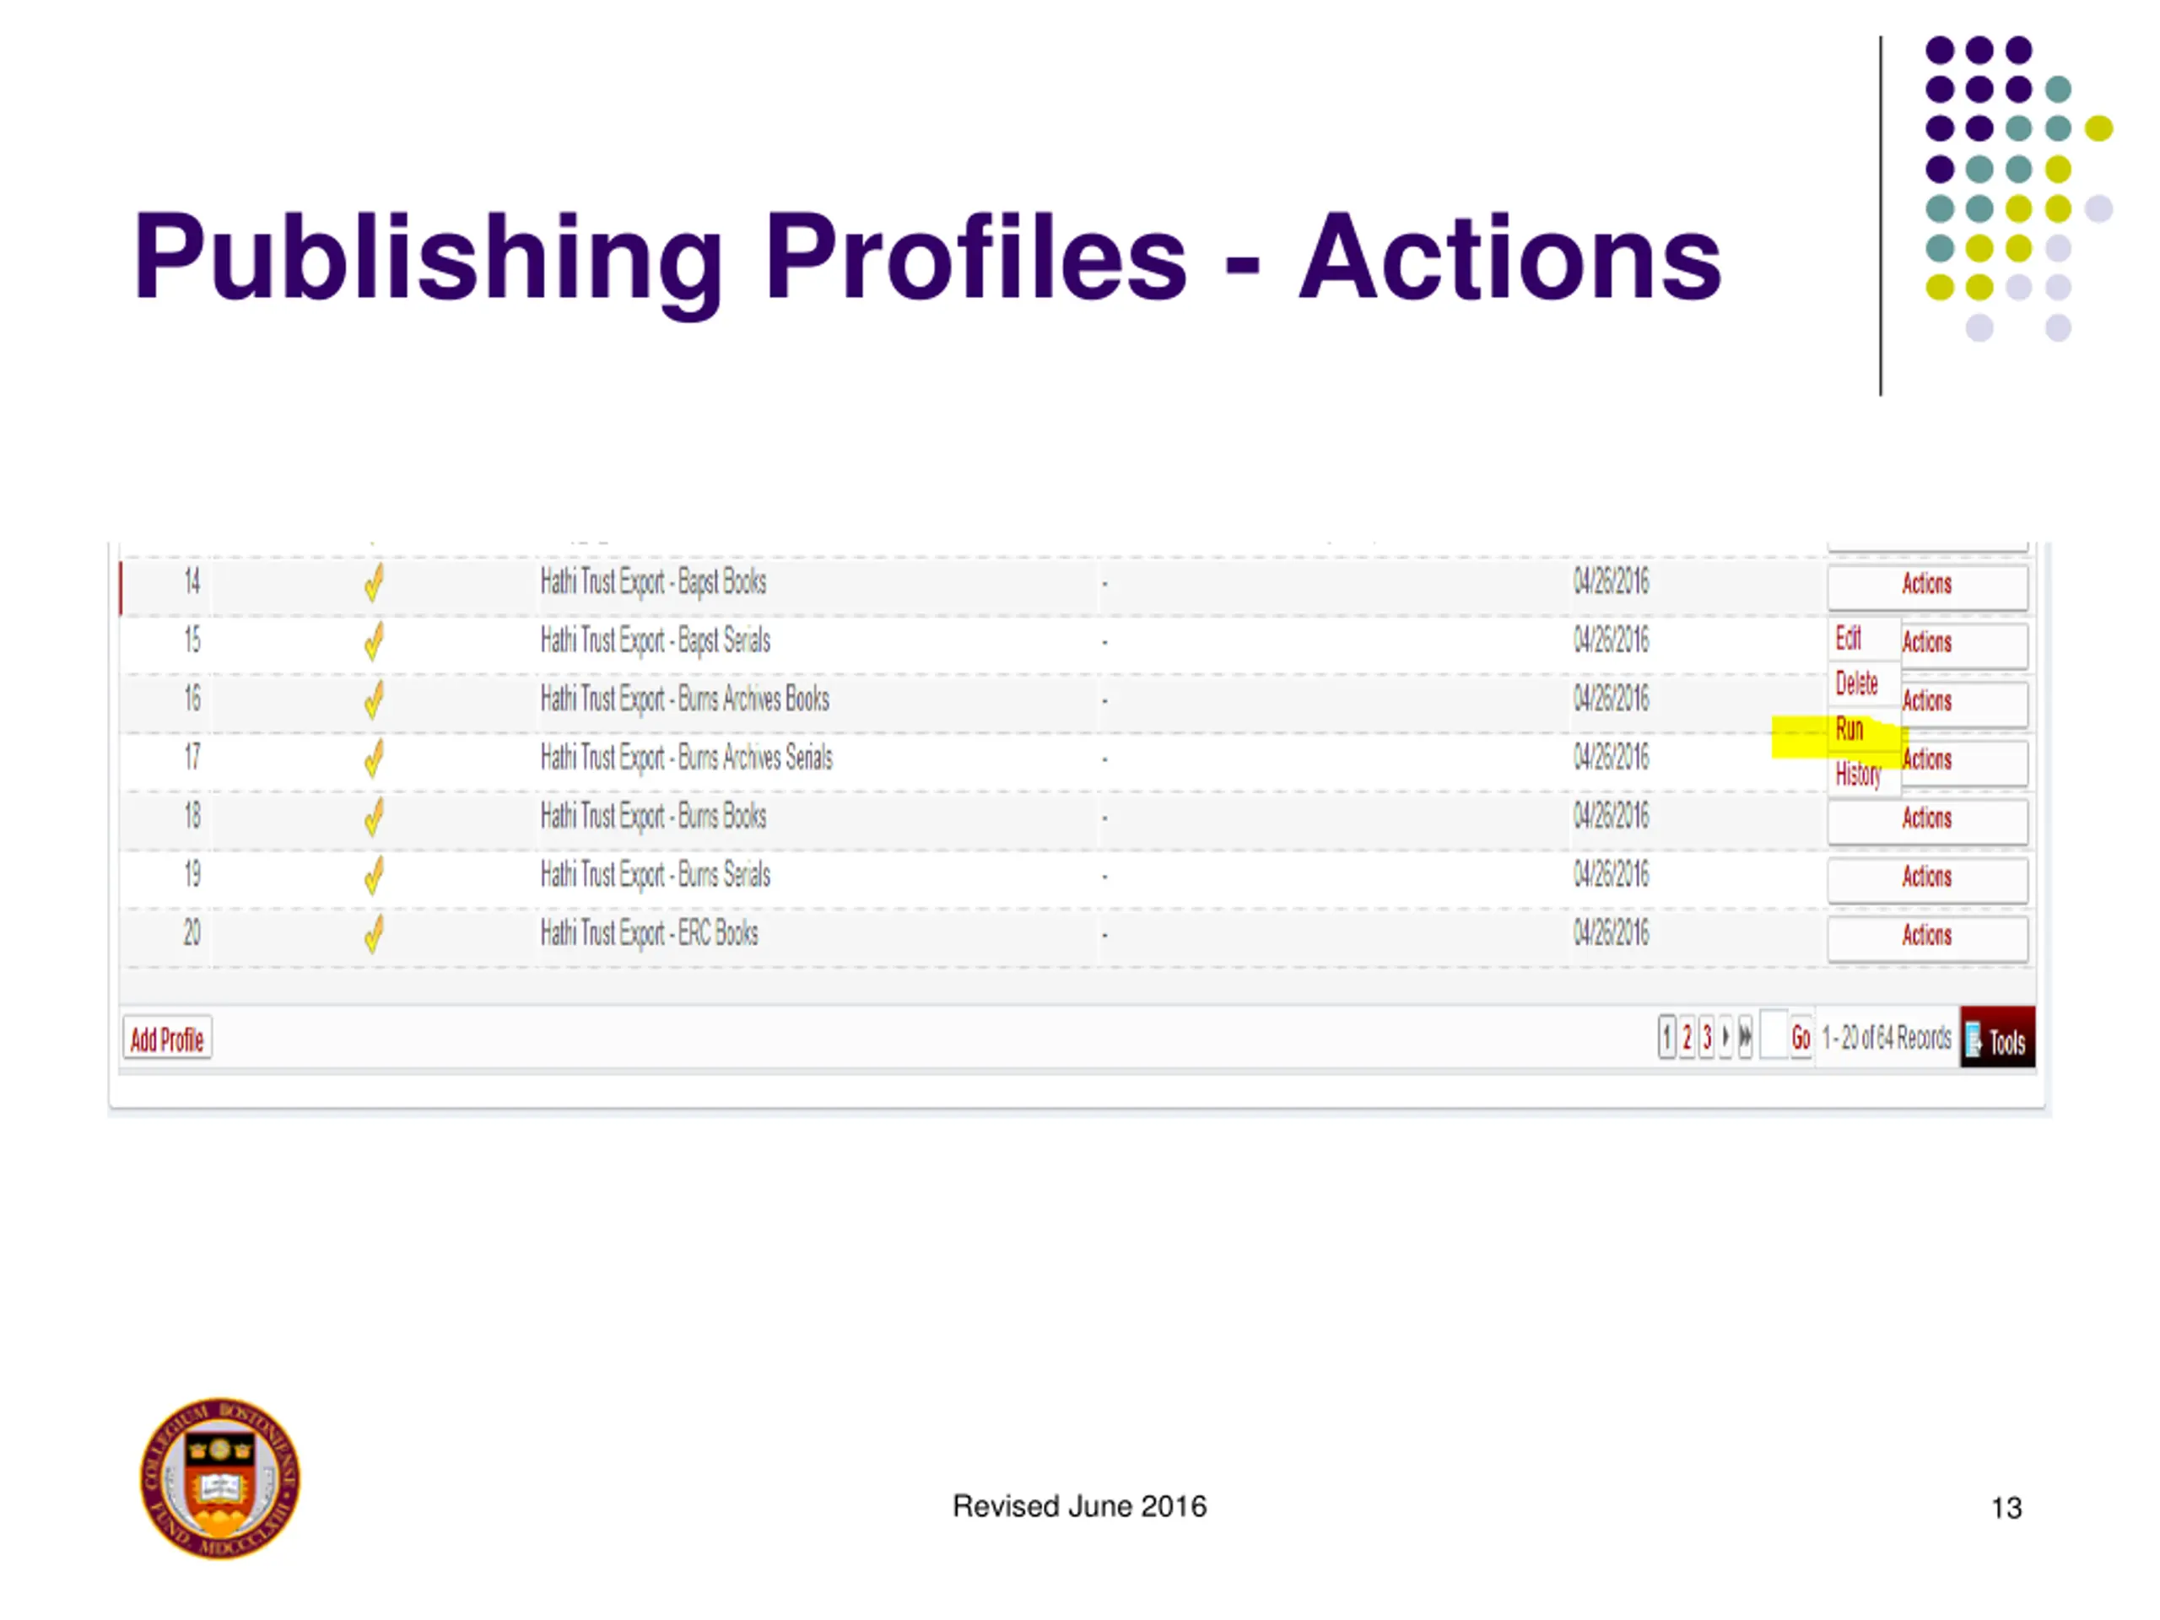
Task: Click the slide number 13
Action: coord(2006,1509)
